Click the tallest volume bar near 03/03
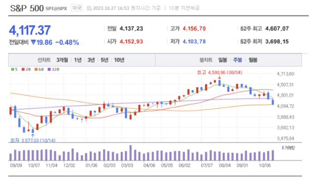 (x=130, y=153)
